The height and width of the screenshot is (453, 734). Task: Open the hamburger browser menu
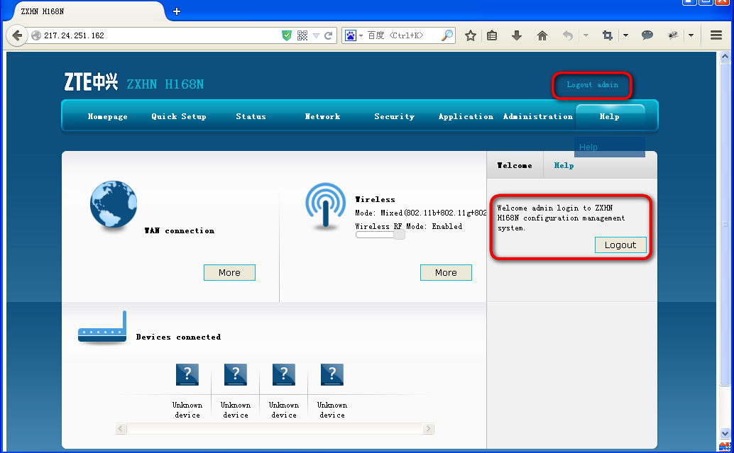point(716,35)
